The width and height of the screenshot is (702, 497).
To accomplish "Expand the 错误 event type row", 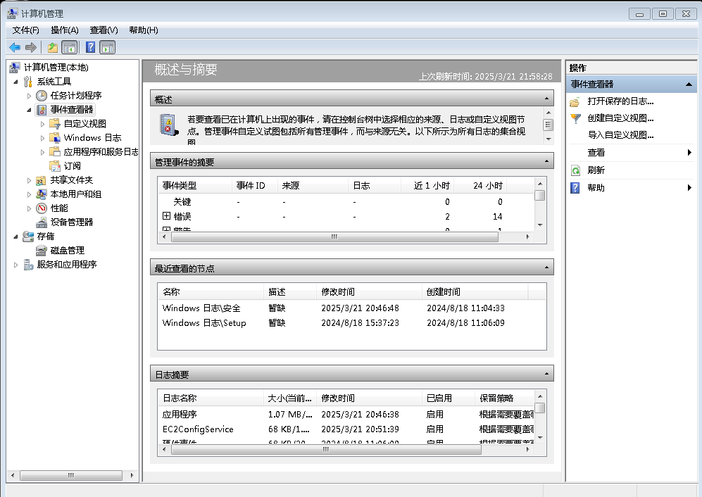I will [x=166, y=216].
